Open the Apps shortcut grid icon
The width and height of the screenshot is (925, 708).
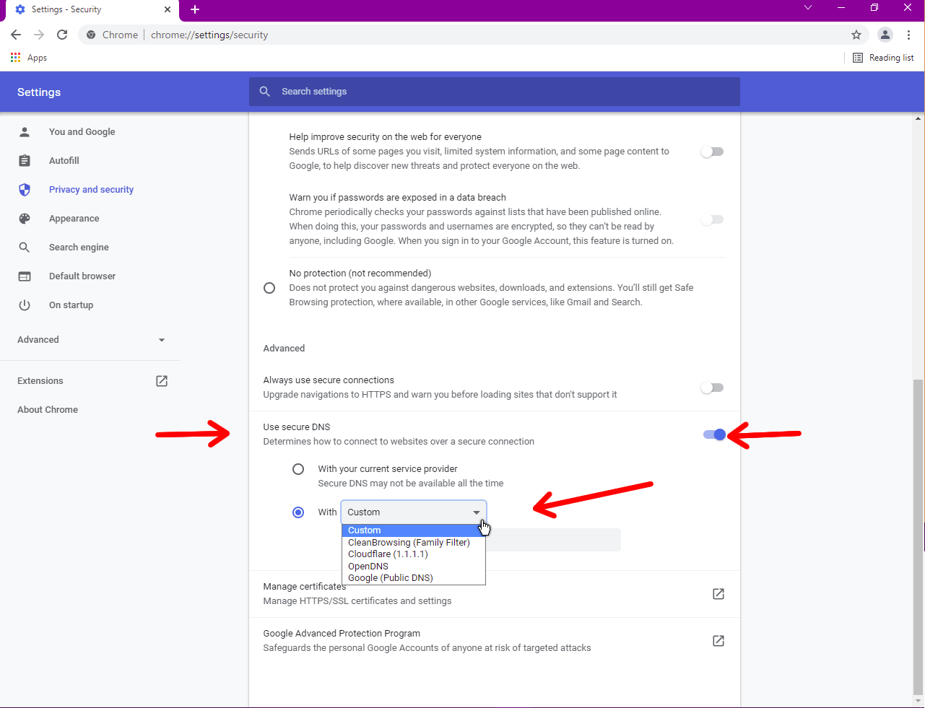[x=15, y=58]
